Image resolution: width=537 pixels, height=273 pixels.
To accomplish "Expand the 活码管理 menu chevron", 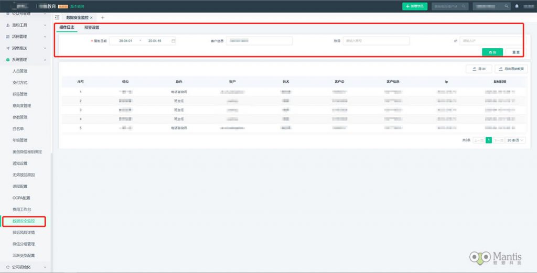I will [45, 37].
